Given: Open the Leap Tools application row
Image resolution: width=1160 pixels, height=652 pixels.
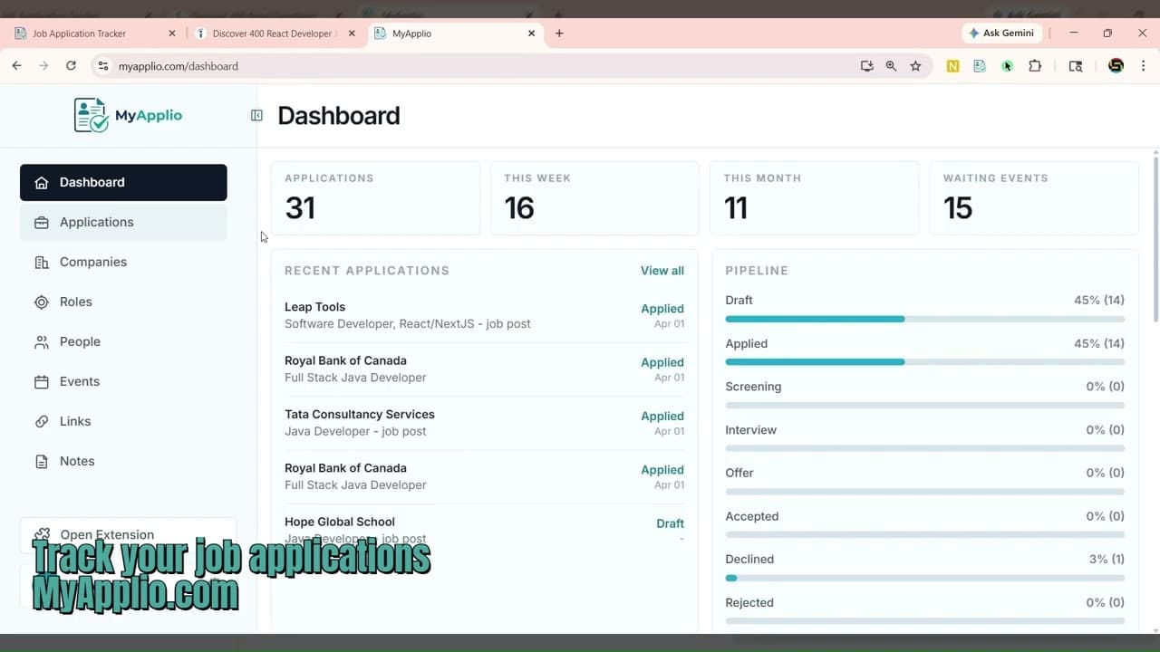Looking at the screenshot, I should click(x=484, y=315).
